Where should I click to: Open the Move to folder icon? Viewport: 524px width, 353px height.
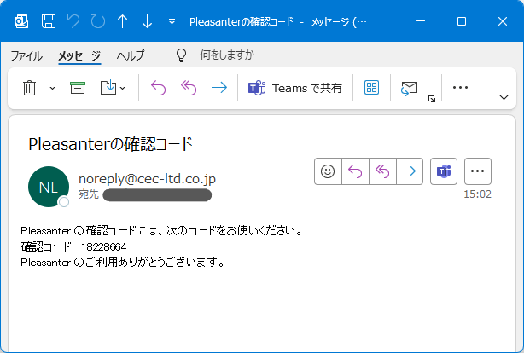point(108,88)
